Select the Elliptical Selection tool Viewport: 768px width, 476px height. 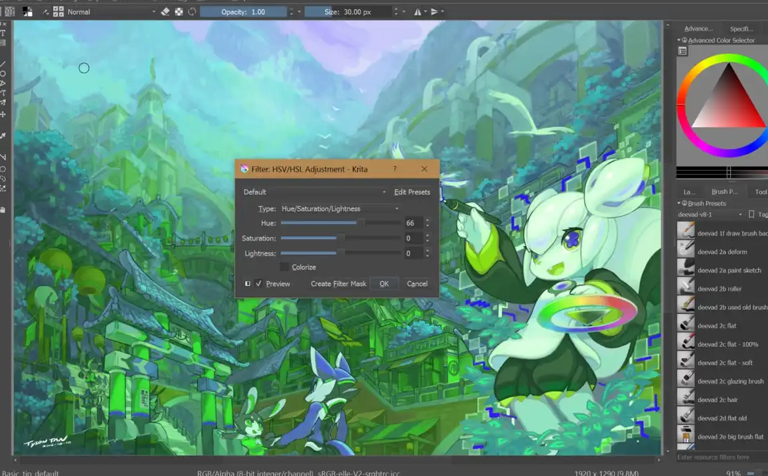pyautogui.click(x=3, y=169)
